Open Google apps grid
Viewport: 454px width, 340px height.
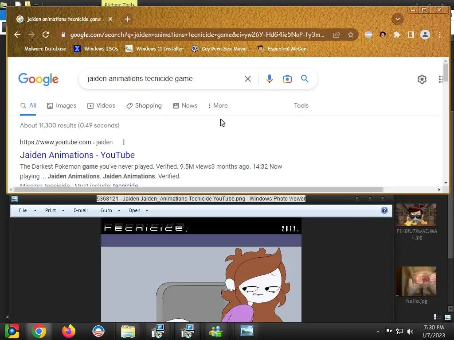(x=440, y=79)
